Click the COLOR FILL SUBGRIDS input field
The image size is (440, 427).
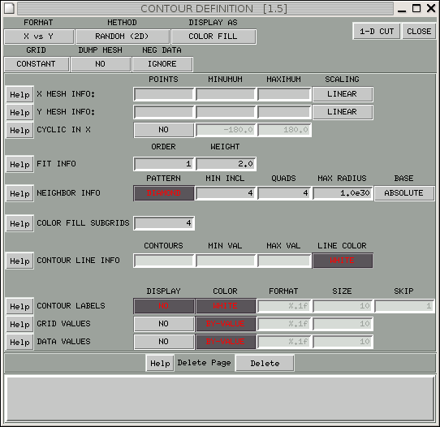point(164,223)
